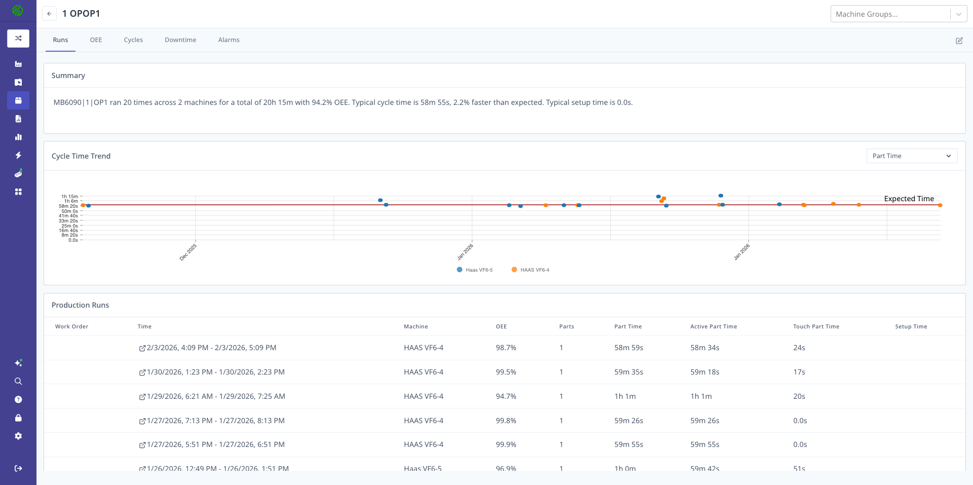Image resolution: width=973 pixels, height=485 pixels.
Task: Open the Downtime tab
Action: pos(180,40)
